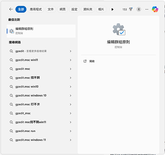
Task: Open the 編輯群組原則 best match result
Action: tap(41, 31)
